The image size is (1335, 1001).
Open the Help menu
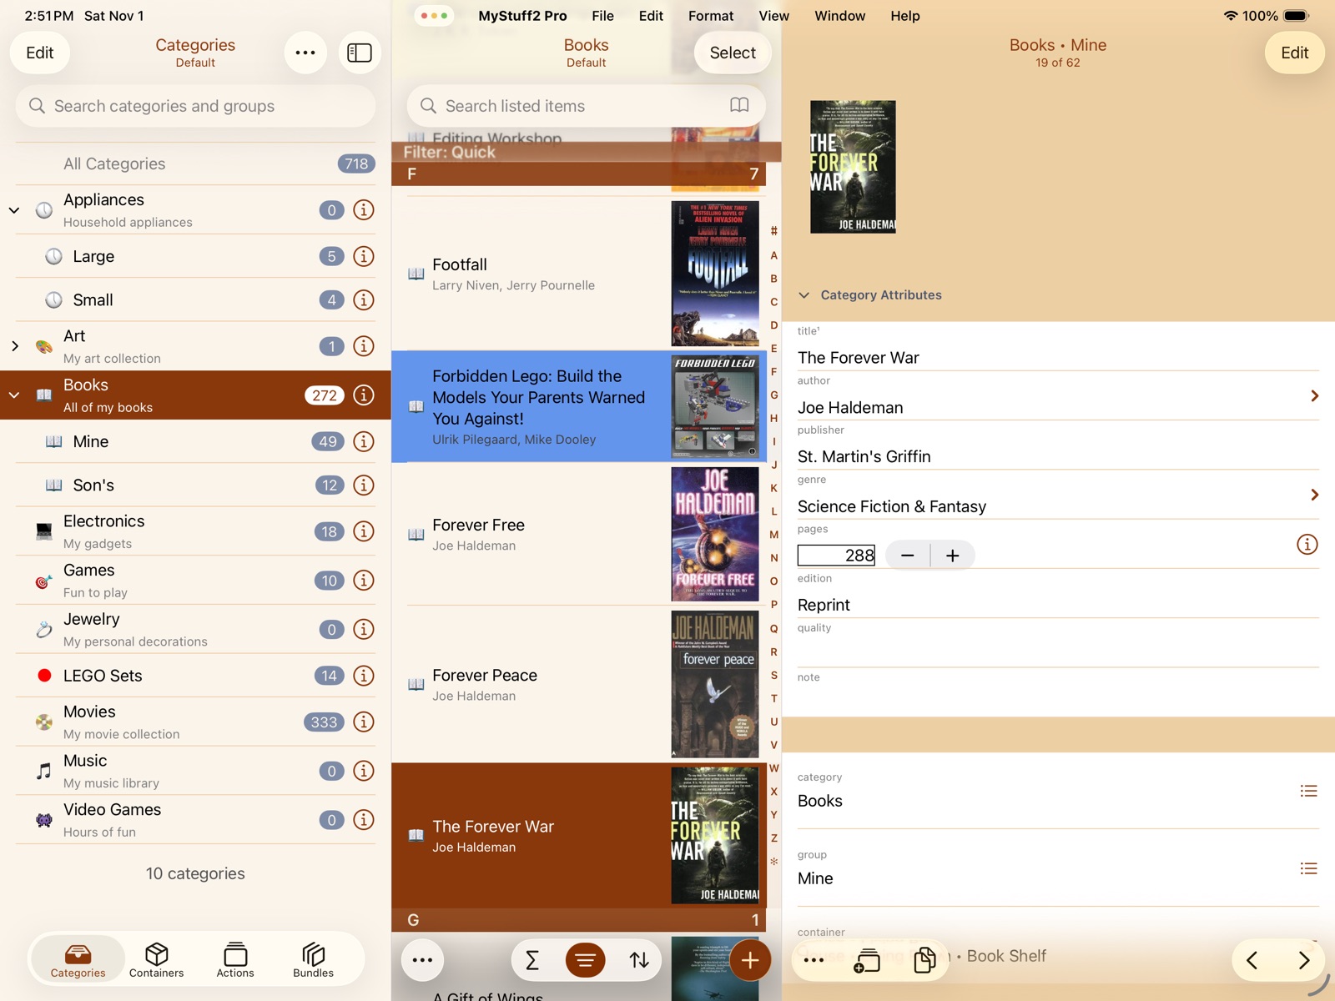(x=904, y=16)
